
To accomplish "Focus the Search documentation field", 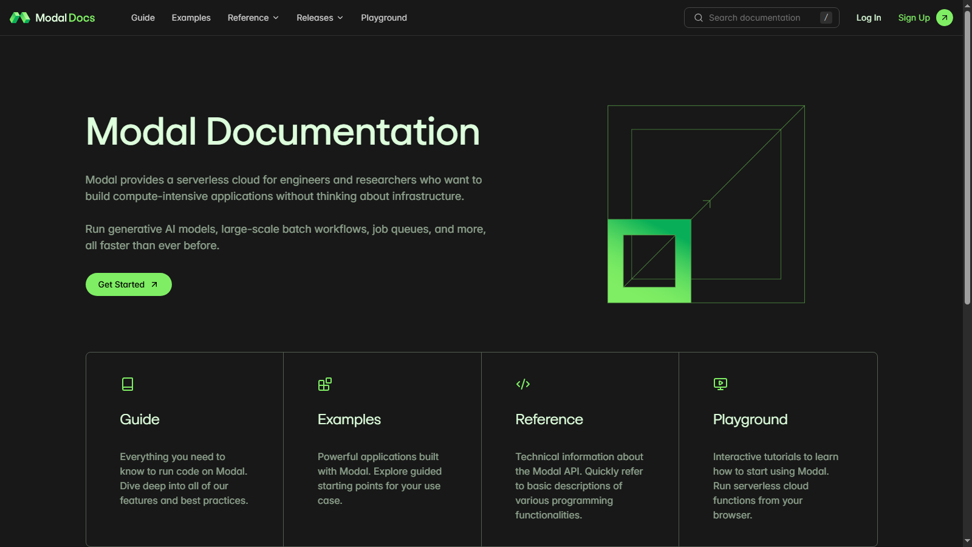I will (762, 18).
